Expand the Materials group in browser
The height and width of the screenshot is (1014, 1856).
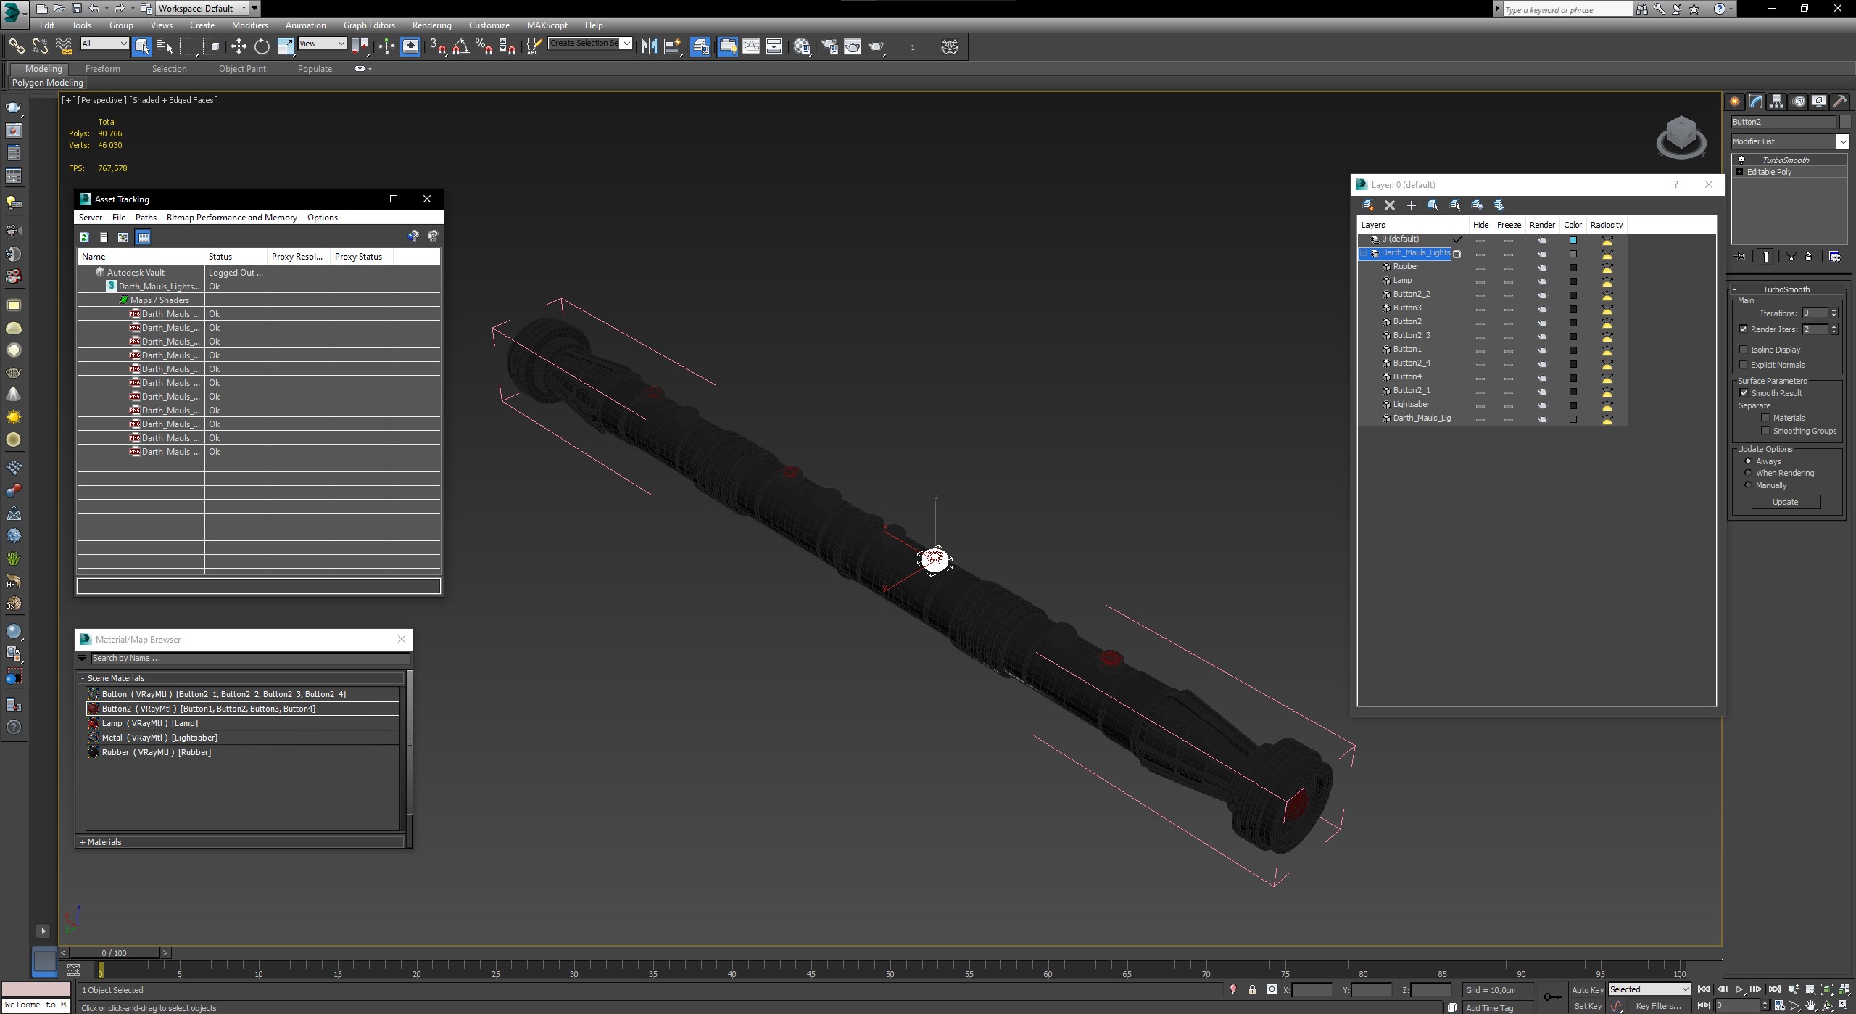click(83, 842)
